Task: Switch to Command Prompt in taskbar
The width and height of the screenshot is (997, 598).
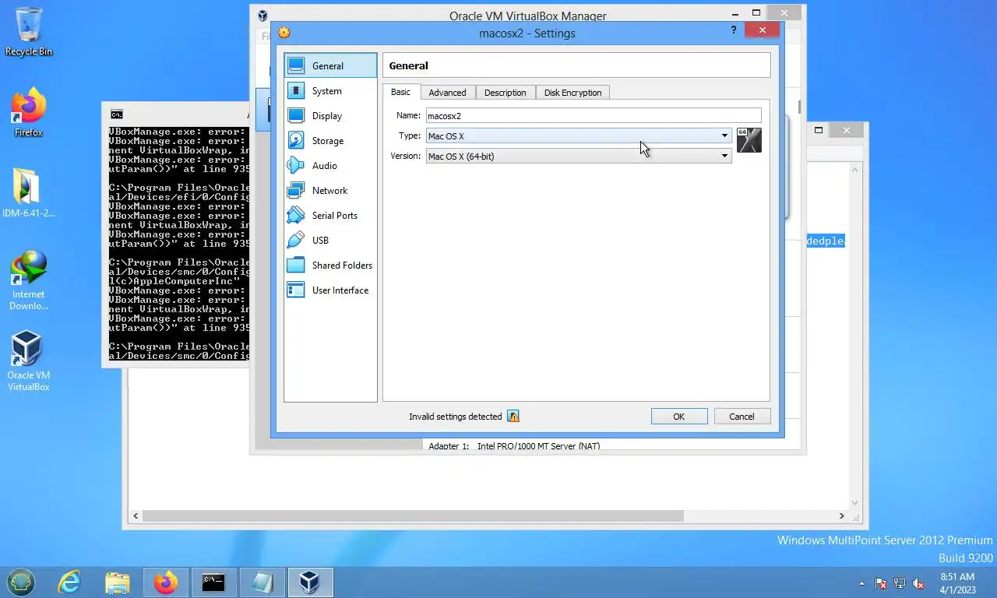Action: (x=214, y=582)
